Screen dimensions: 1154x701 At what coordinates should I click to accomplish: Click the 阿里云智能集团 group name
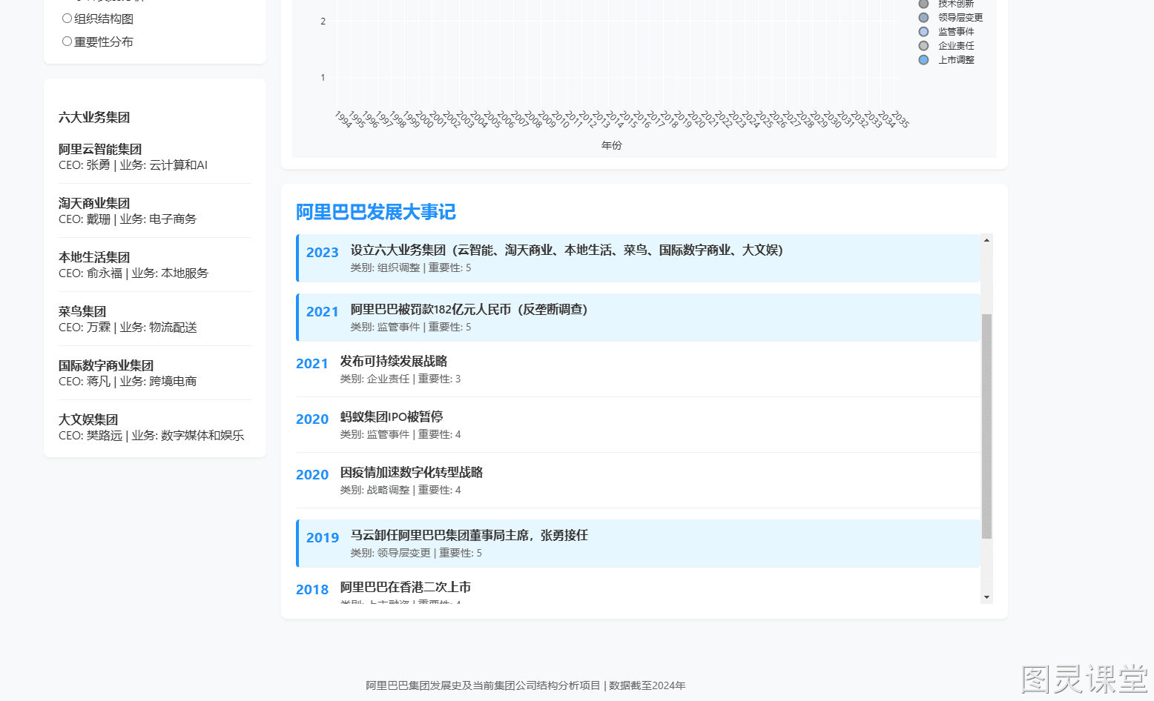pyautogui.click(x=100, y=150)
